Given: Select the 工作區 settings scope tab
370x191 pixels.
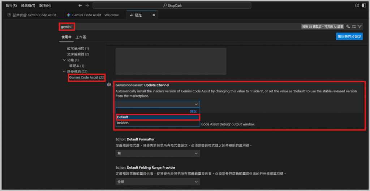Looking at the screenshot, I should pos(81,37).
